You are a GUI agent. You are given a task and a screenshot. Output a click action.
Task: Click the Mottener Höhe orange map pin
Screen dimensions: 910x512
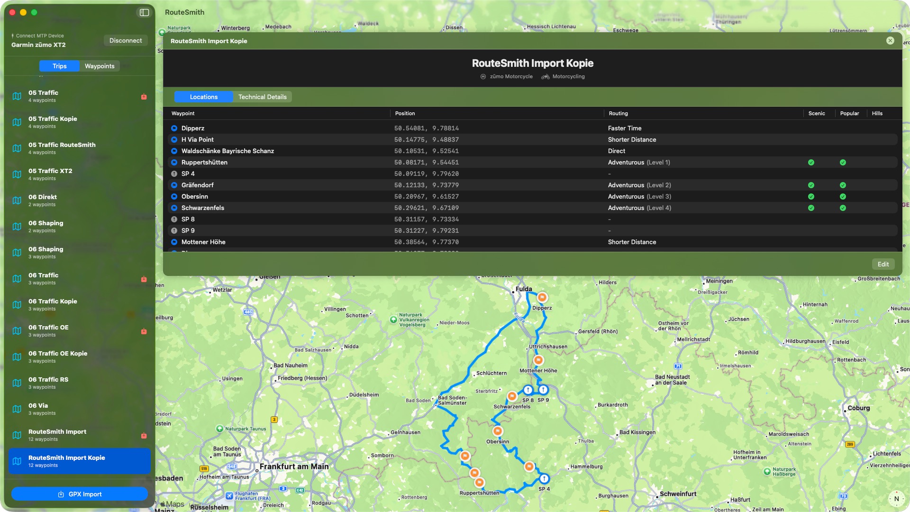coord(538,360)
